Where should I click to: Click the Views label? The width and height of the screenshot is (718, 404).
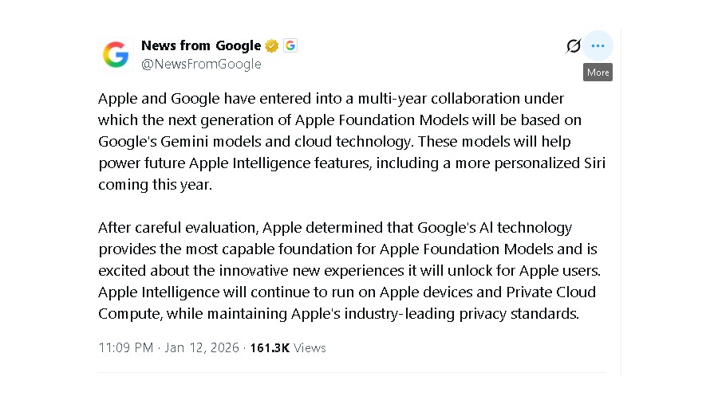coord(310,347)
